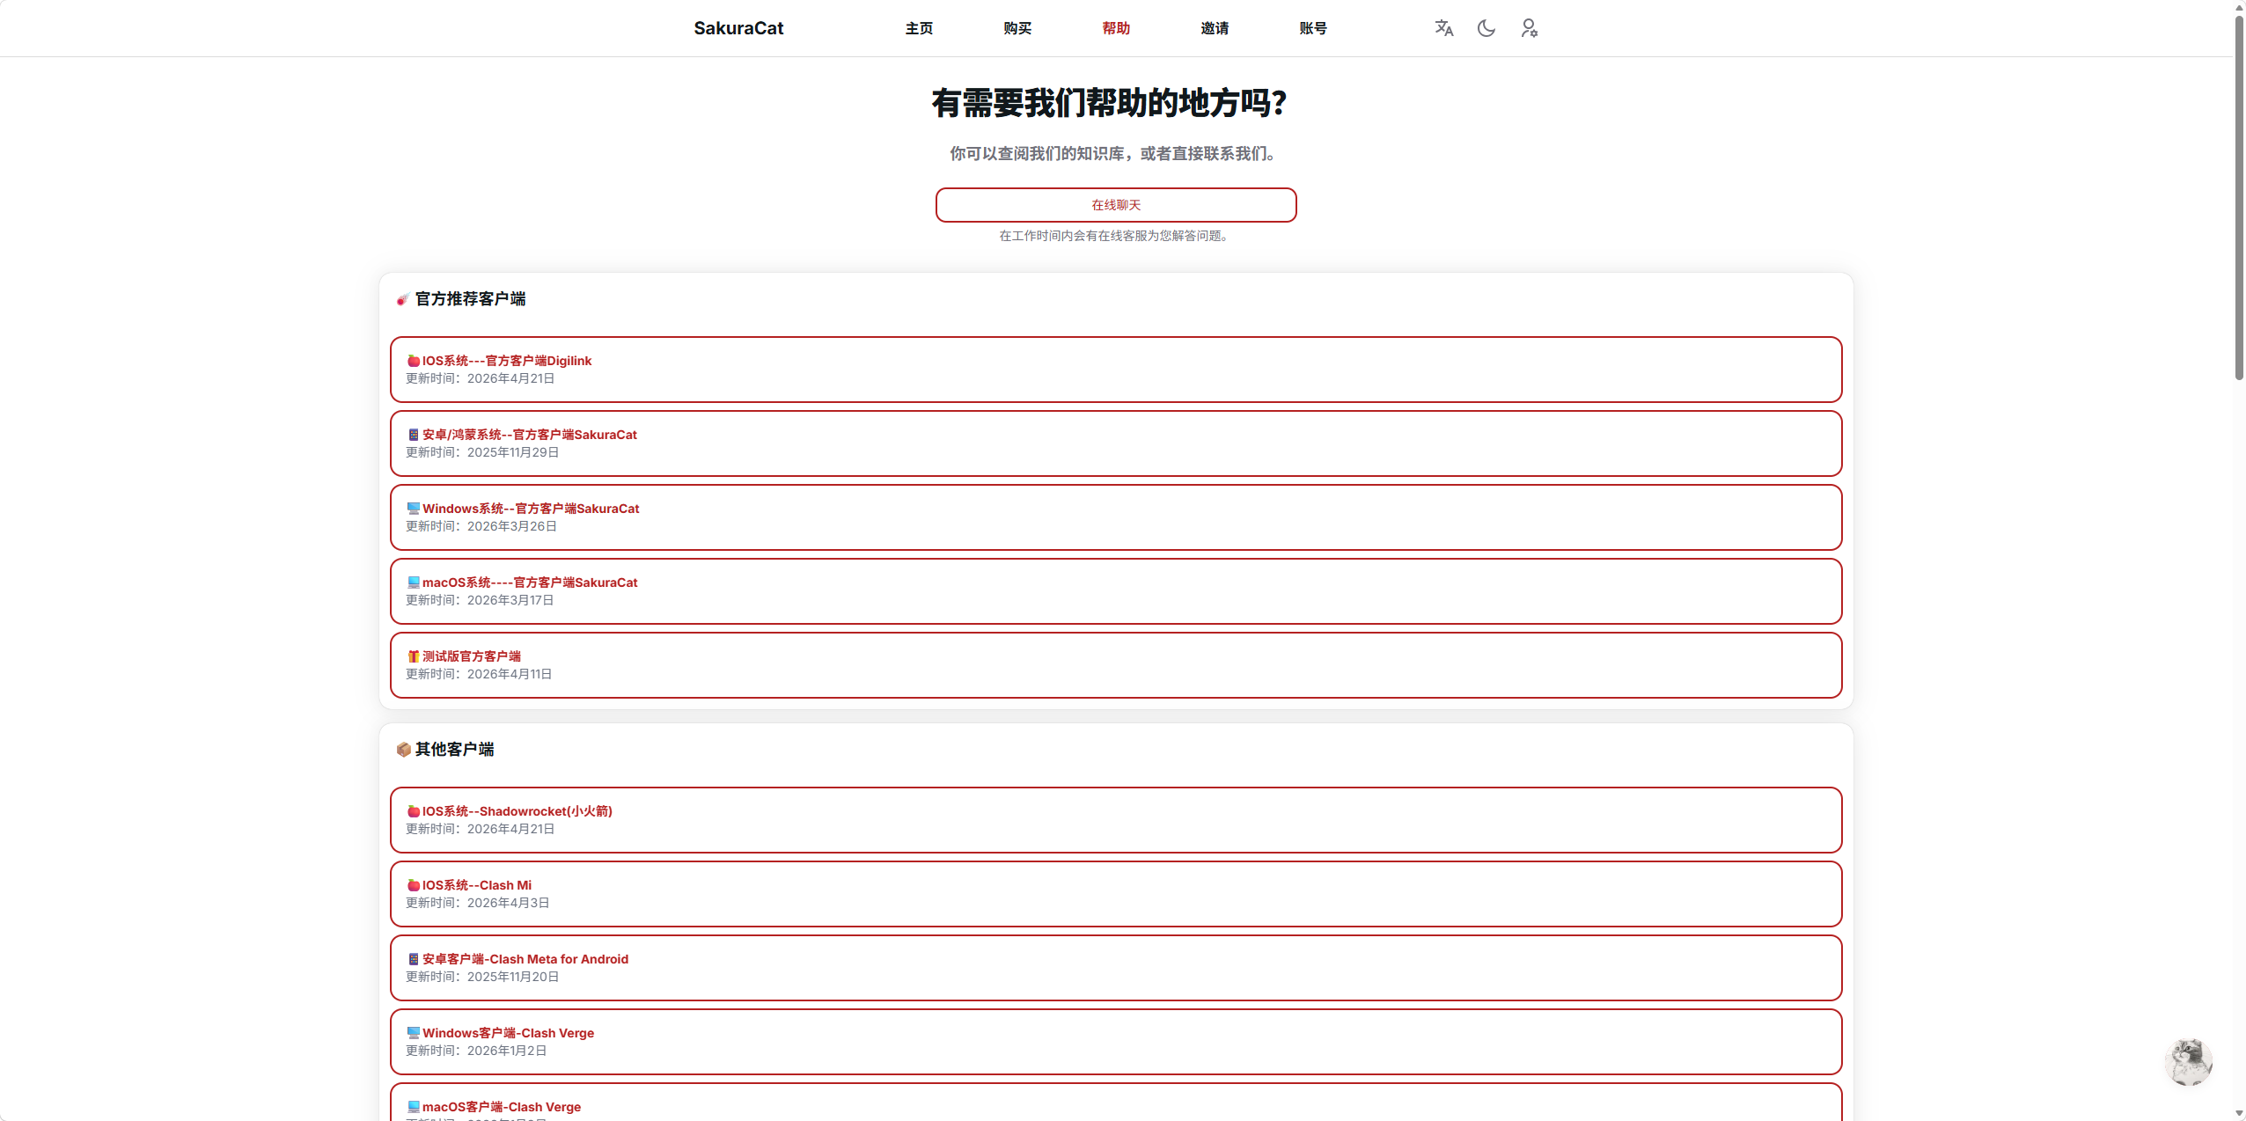Viewport: 2246px width, 1121px height.
Task: Open IOS系统--Clash Mi article
Action: (1116, 894)
